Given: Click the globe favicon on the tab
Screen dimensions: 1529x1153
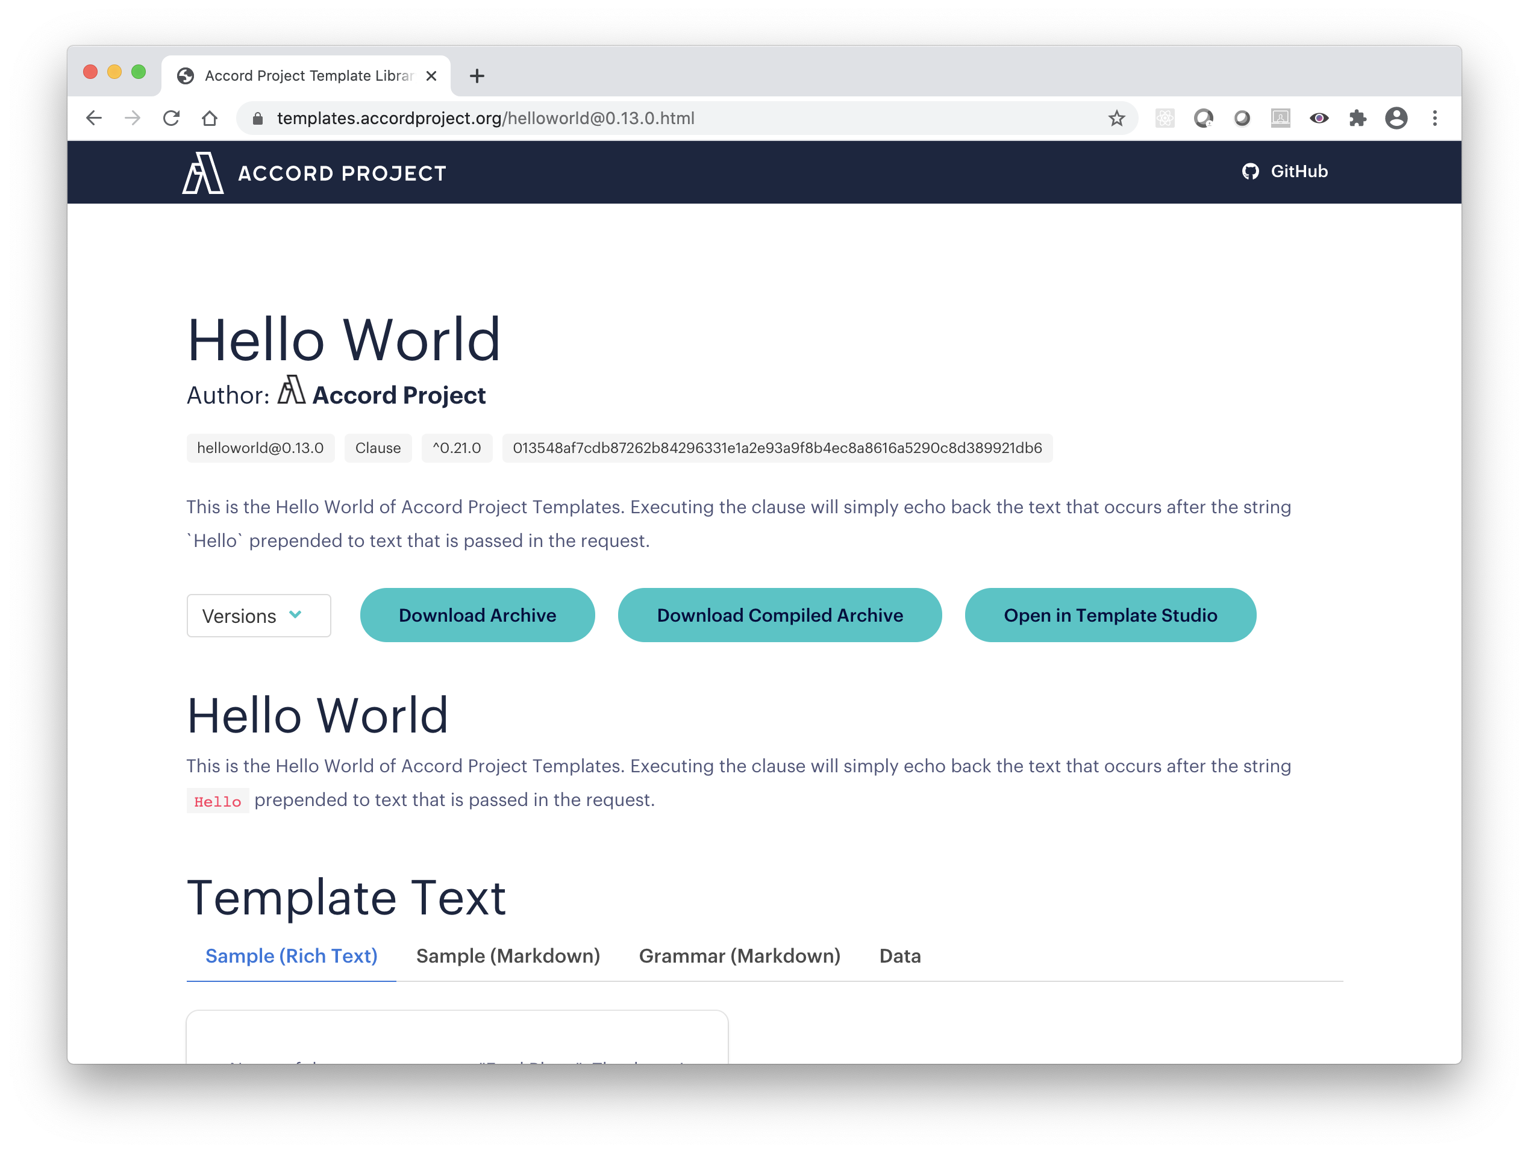Looking at the screenshot, I should (185, 76).
